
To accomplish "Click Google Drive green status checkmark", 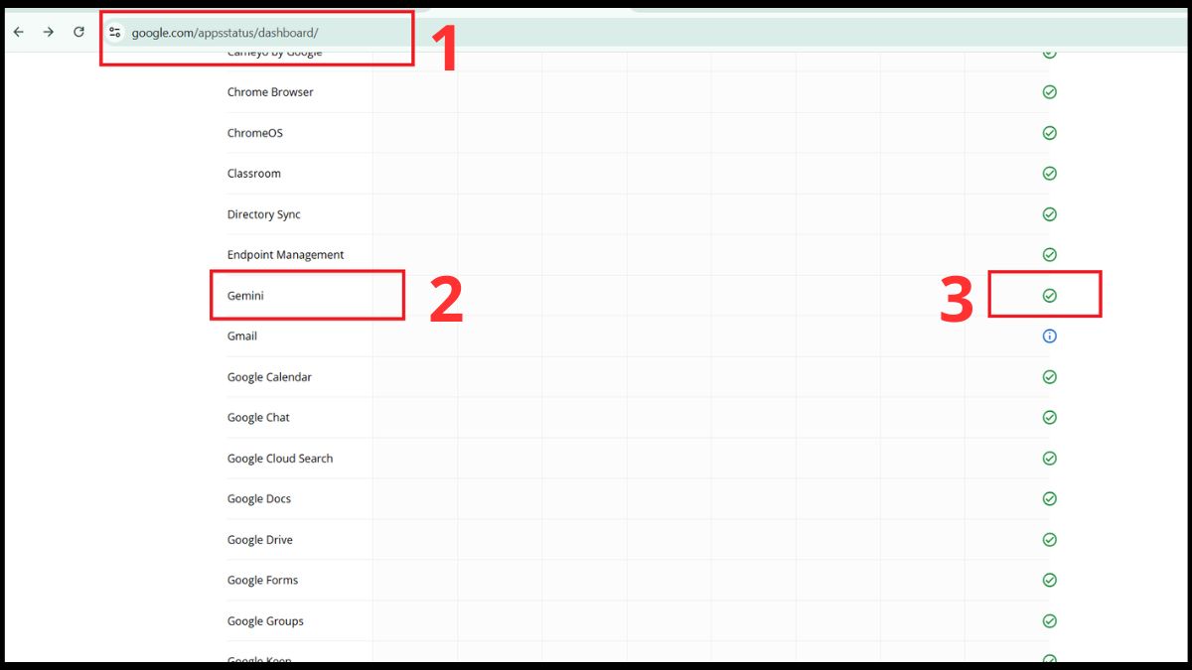I will click(x=1049, y=540).
